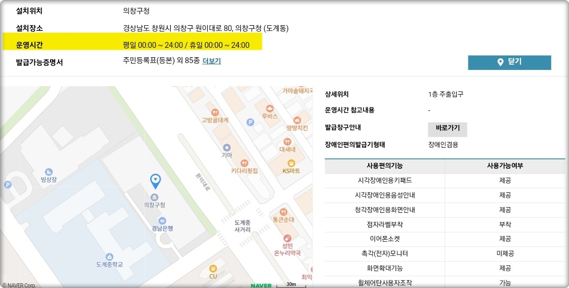The height and width of the screenshot is (288, 569).
Task: Click the 기아 map marker icon
Action: coord(227,147)
